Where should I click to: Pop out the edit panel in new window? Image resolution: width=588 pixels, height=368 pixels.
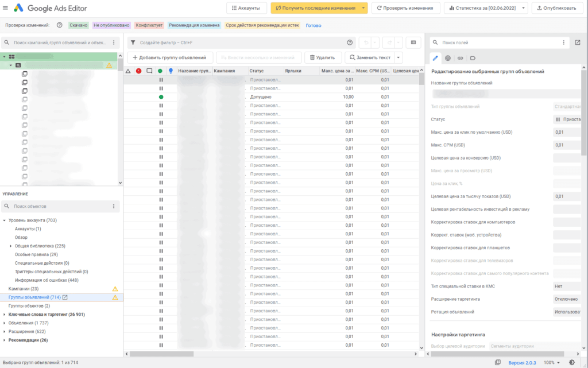(x=578, y=42)
